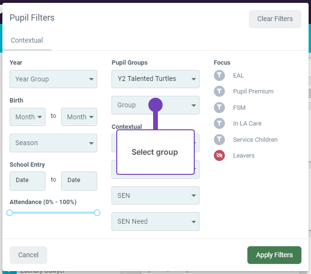Image resolution: width=311 pixels, height=274 pixels.
Task: Enable the Service Children filter icon
Action: click(x=219, y=140)
